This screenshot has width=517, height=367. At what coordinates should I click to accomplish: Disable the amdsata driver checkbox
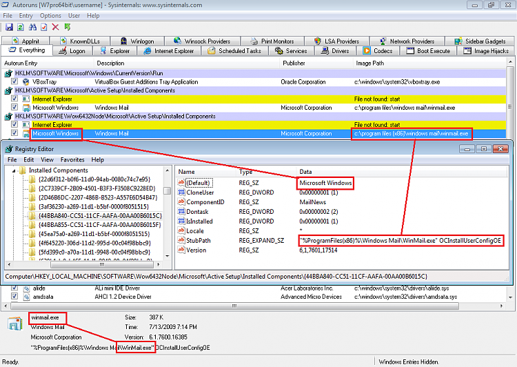[x=14, y=296]
